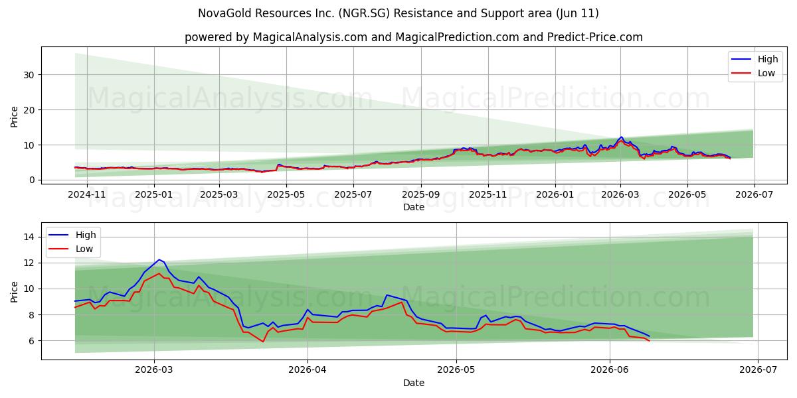This screenshot has width=797, height=398.
Task: Click the '12' price tick label
Action: point(29,263)
